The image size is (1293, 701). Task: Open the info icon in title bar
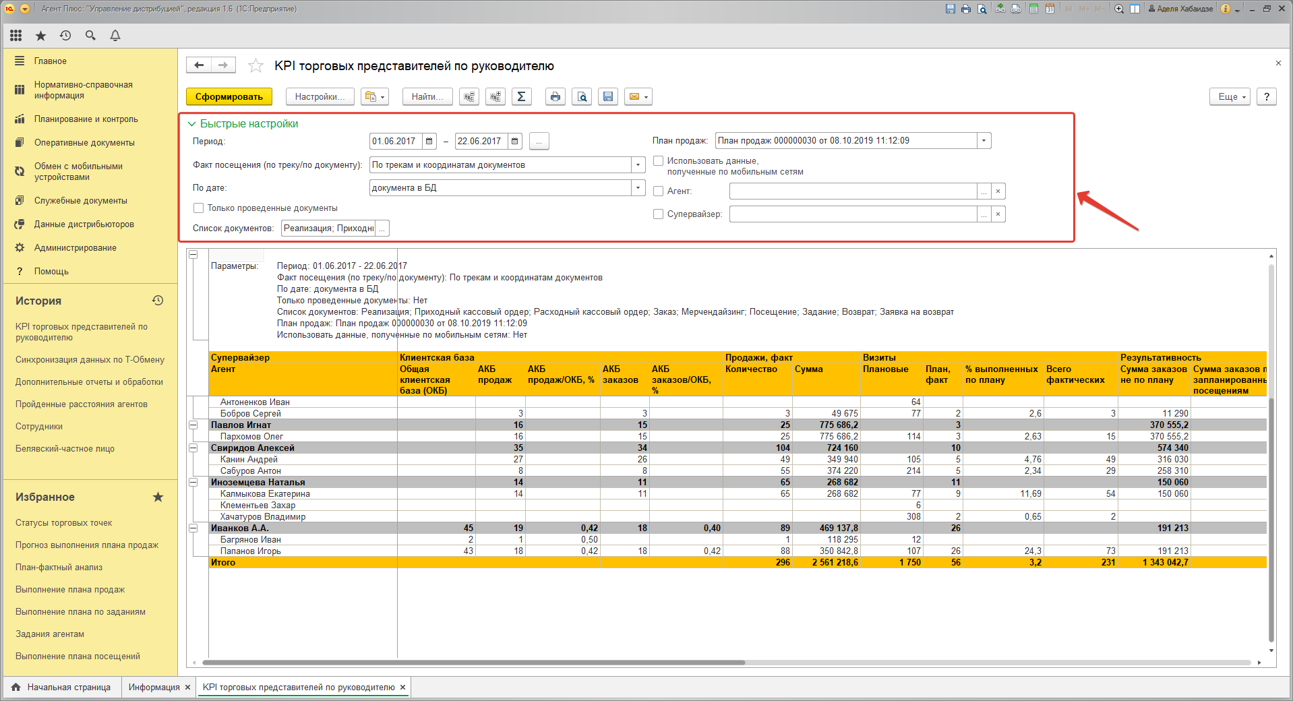(1226, 9)
